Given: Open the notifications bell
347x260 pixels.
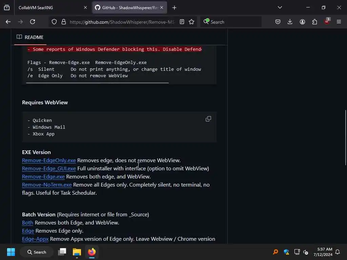Looking at the screenshot, I should coord(338,252).
